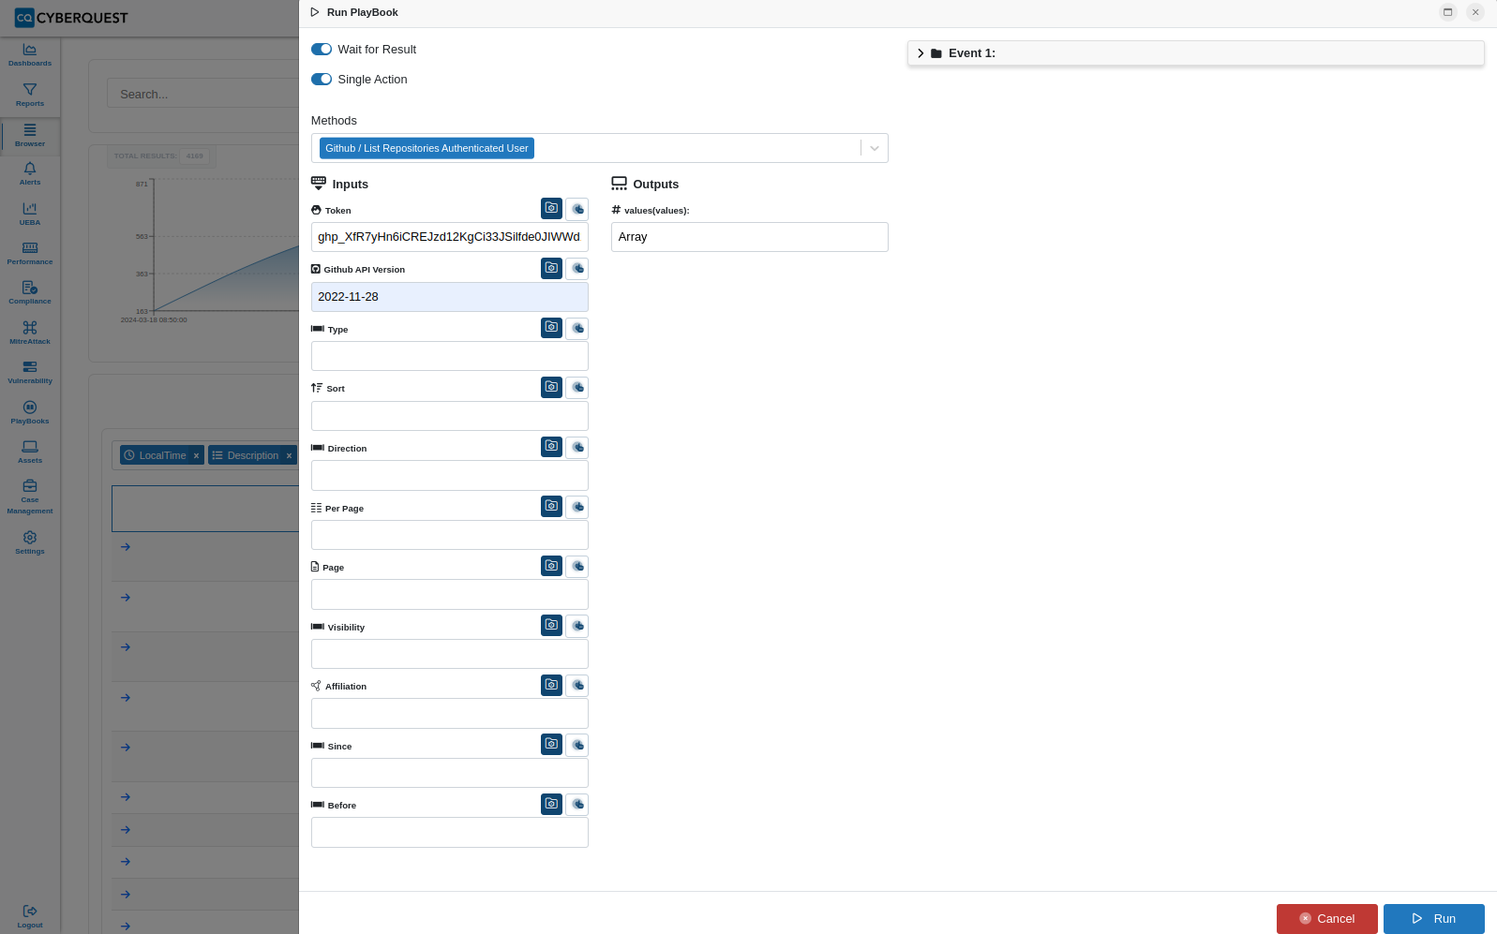Close the Run PlayBook dialog
This screenshot has width=1497, height=934.
click(1475, 12)
